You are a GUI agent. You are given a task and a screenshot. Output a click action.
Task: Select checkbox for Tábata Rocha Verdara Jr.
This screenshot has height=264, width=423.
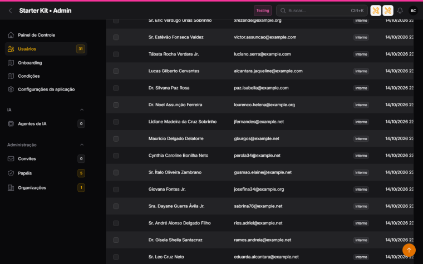(116, 54)
